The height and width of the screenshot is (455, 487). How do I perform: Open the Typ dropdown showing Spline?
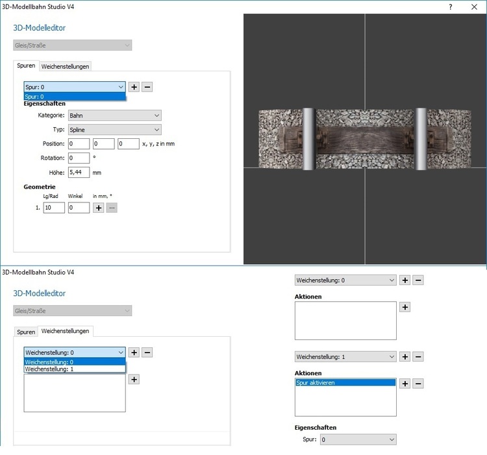(114, 130)
